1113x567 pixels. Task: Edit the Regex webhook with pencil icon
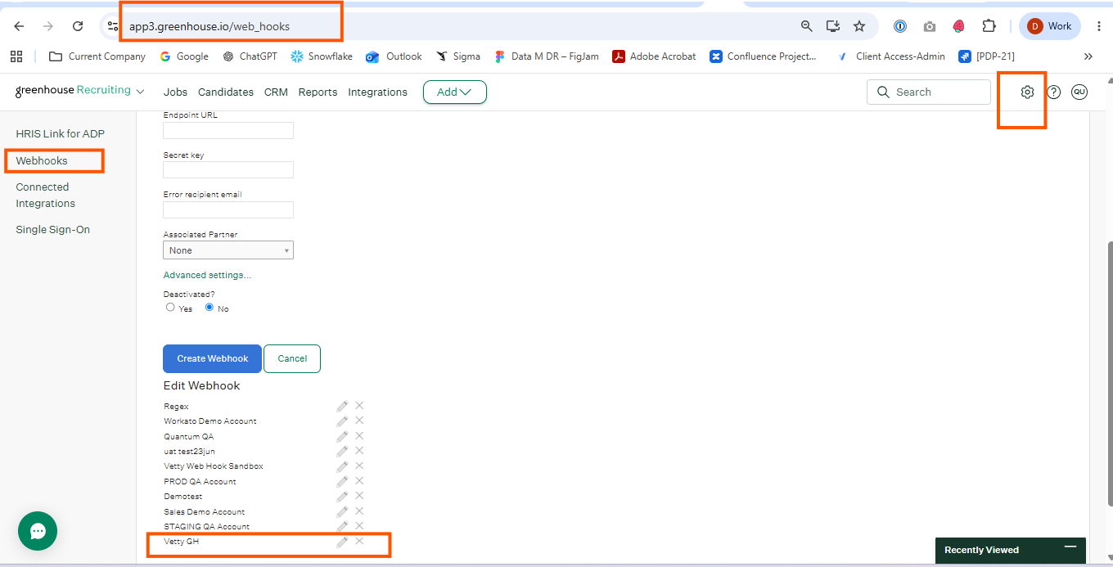click(x=342, y=406)
